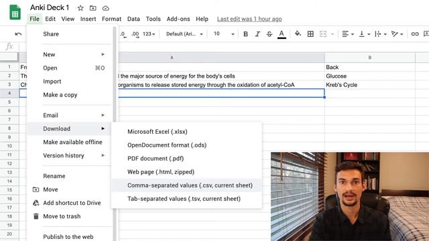Select column B header
The height and width of the screenshot is (241, 429).
click(x=370, y=58)
